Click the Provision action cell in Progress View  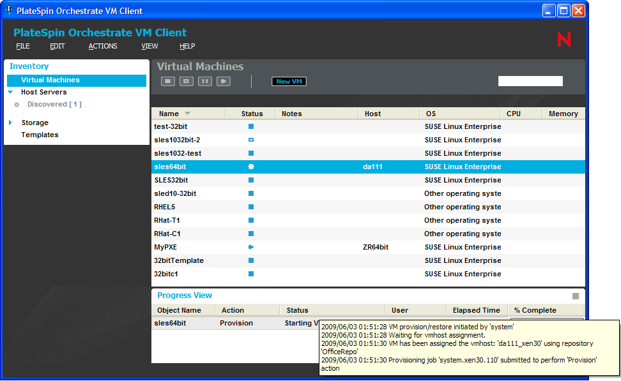[236, 323]
